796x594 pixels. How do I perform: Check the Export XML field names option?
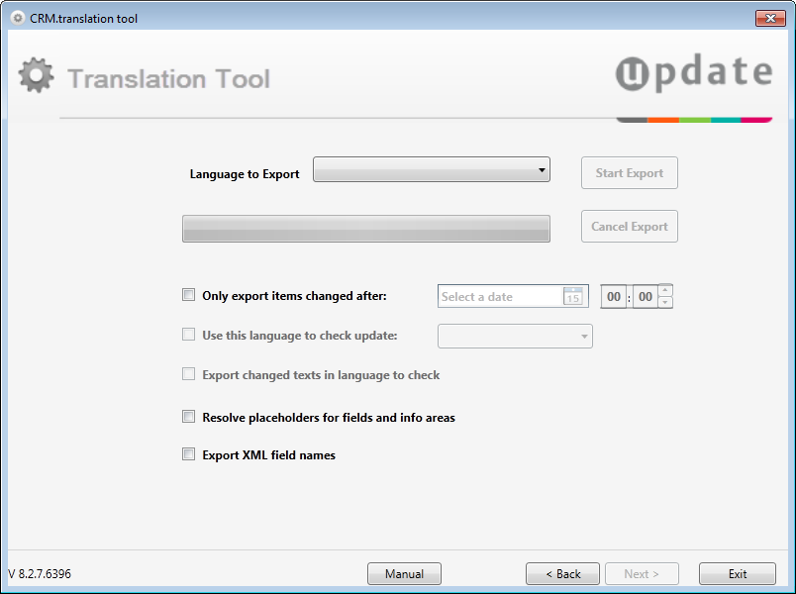[189, 454]
